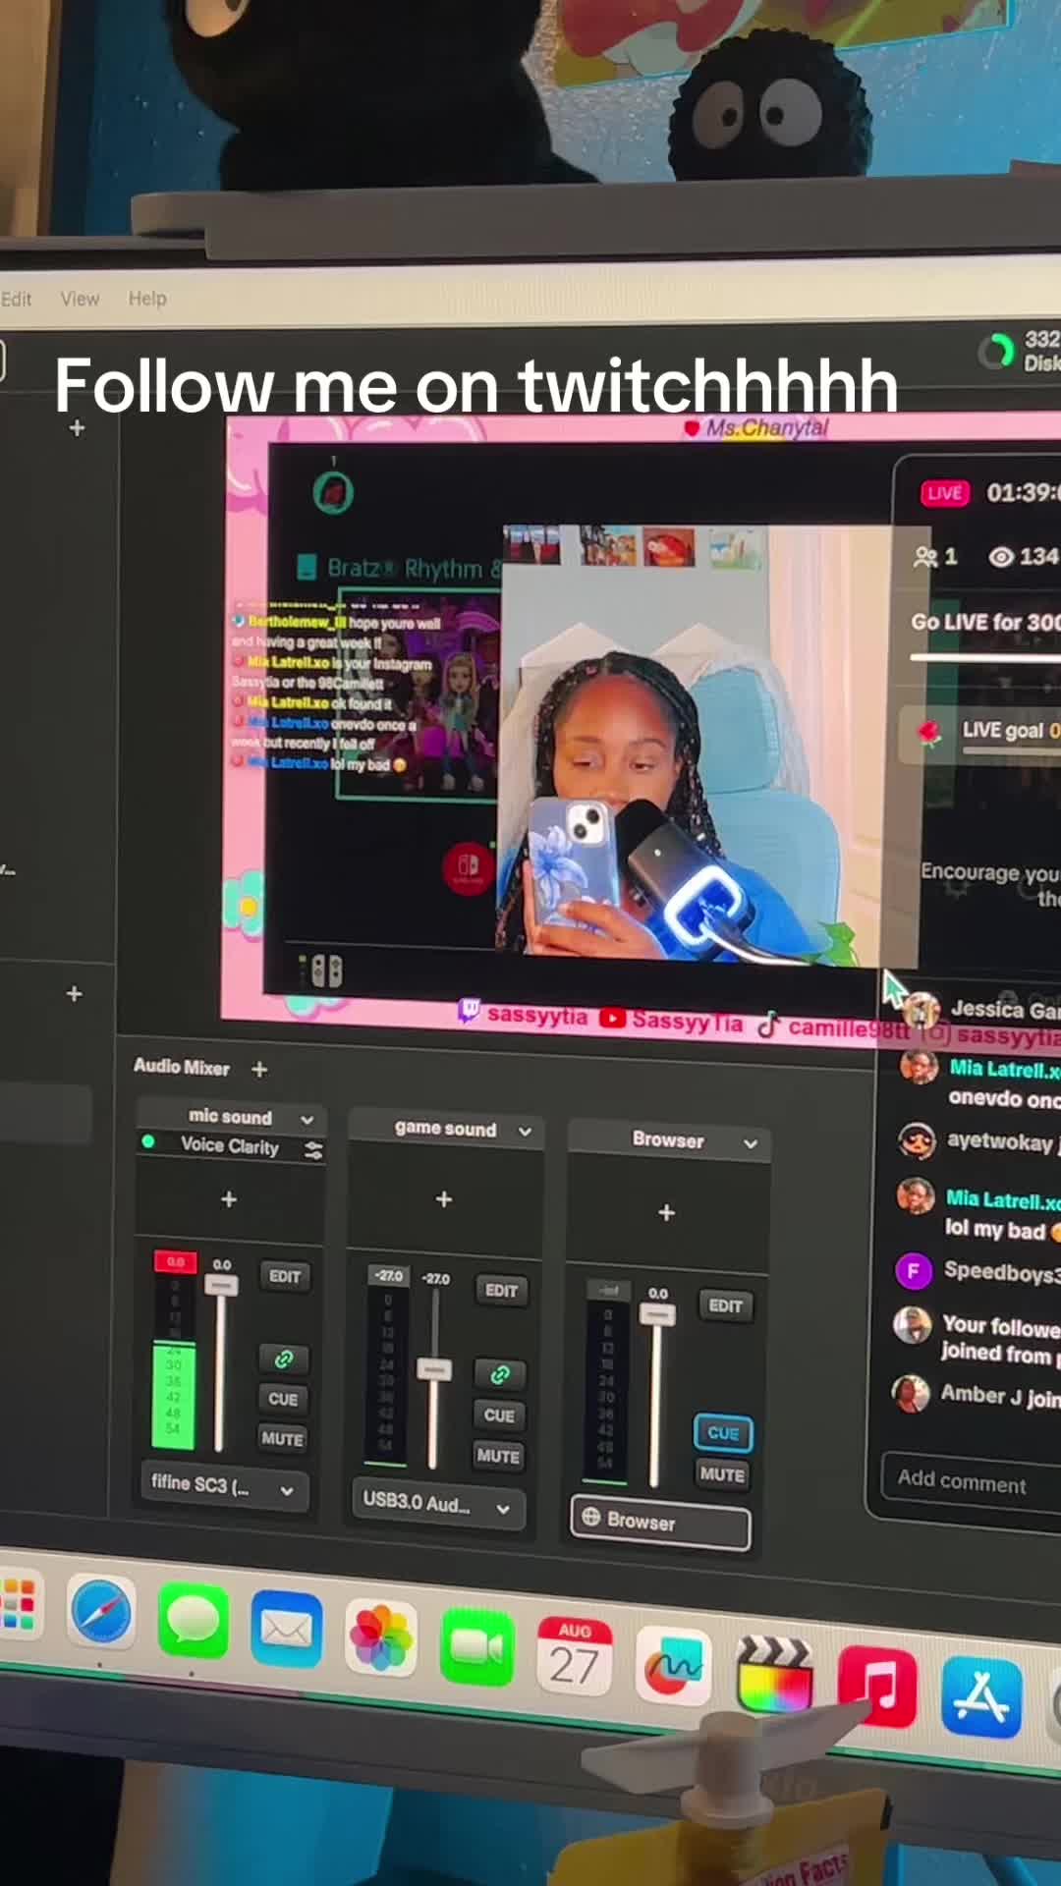Open Photos app in the dock
The height and width of the screenshot is (1886, 1061).
tap(381, 1638)
